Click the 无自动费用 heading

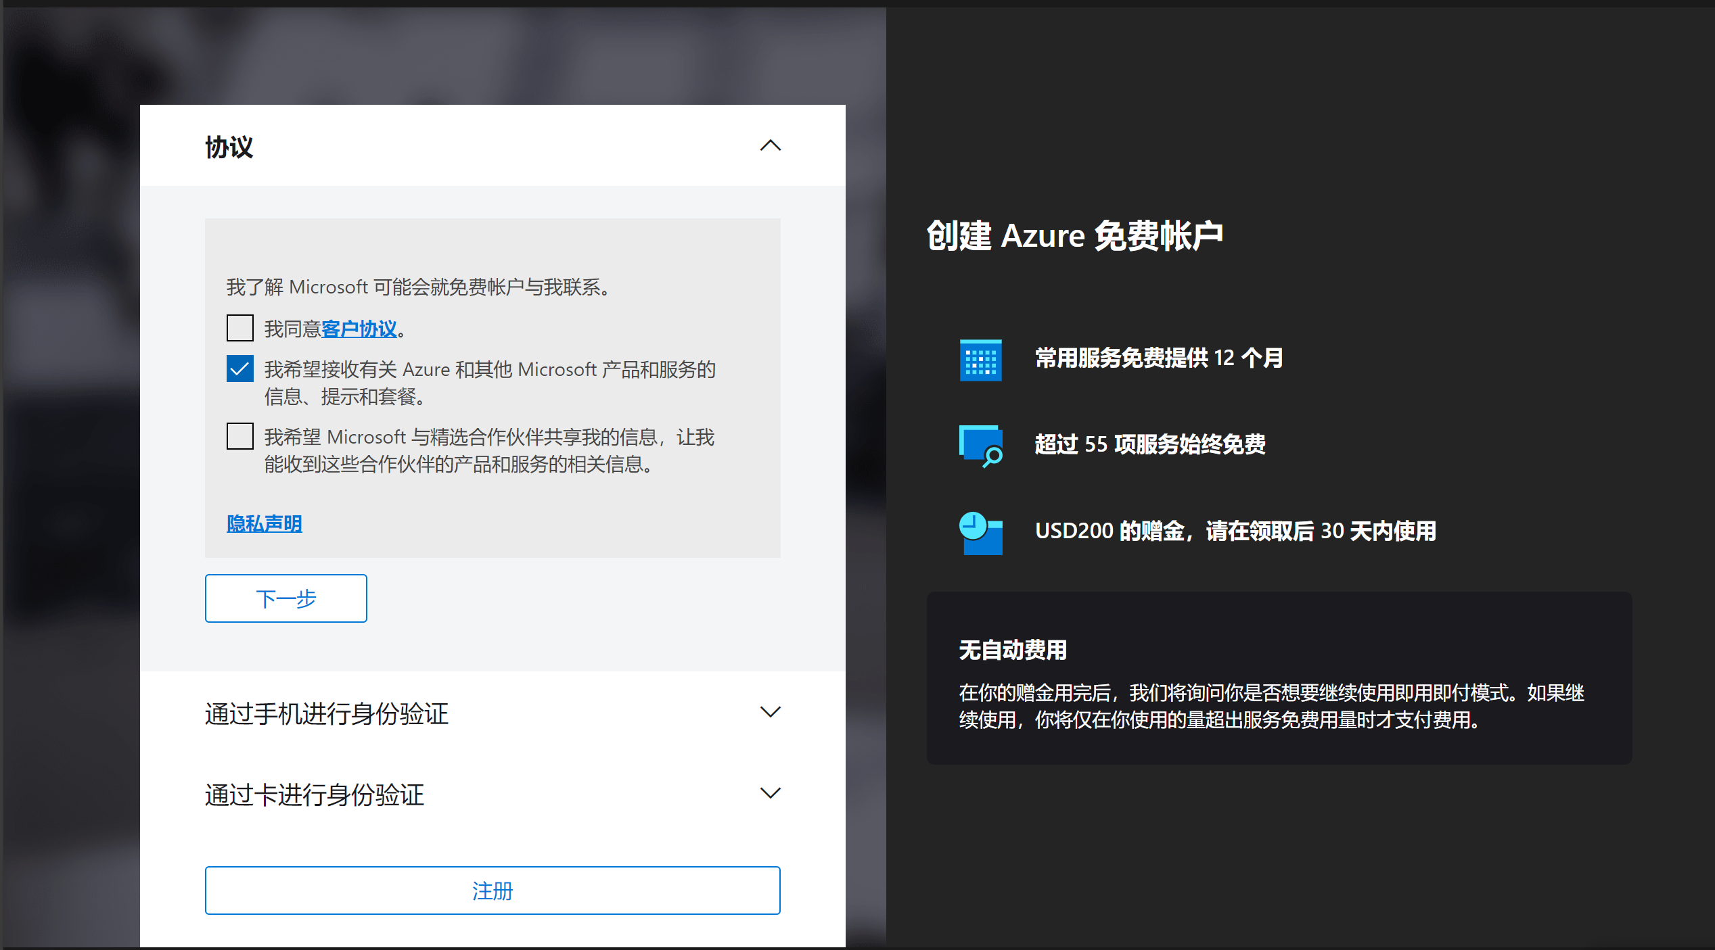1013,650
